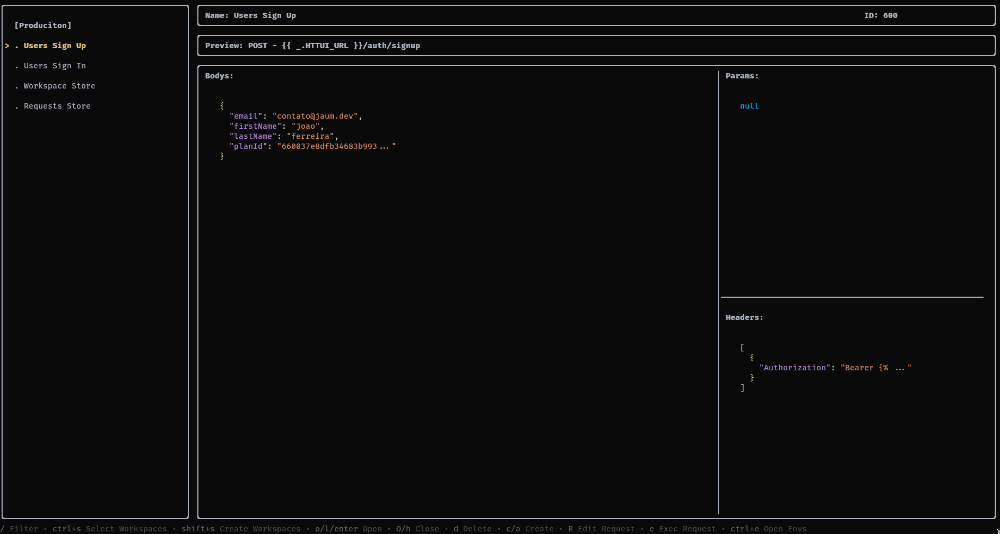Click the "firstName" body line

(x=277, y=126)
